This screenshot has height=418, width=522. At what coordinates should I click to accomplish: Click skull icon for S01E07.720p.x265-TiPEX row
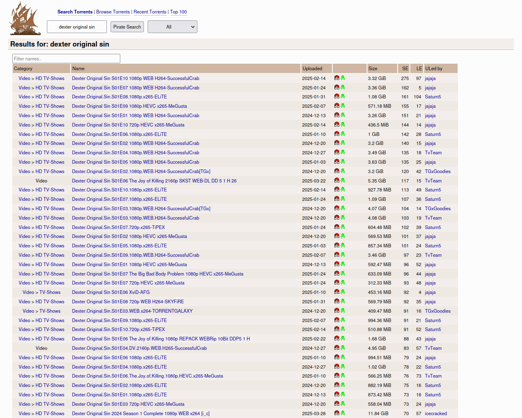tap(343, 227)
